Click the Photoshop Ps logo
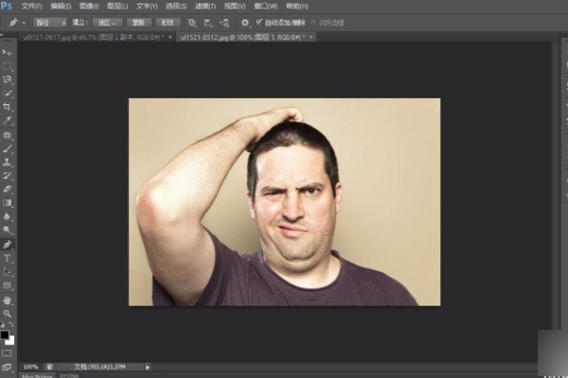 pyautogui.click(x=7, y=6)
